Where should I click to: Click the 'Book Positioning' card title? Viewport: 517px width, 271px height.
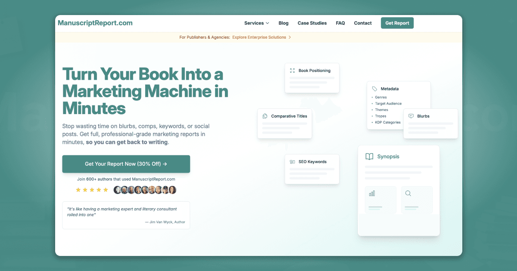315,71
